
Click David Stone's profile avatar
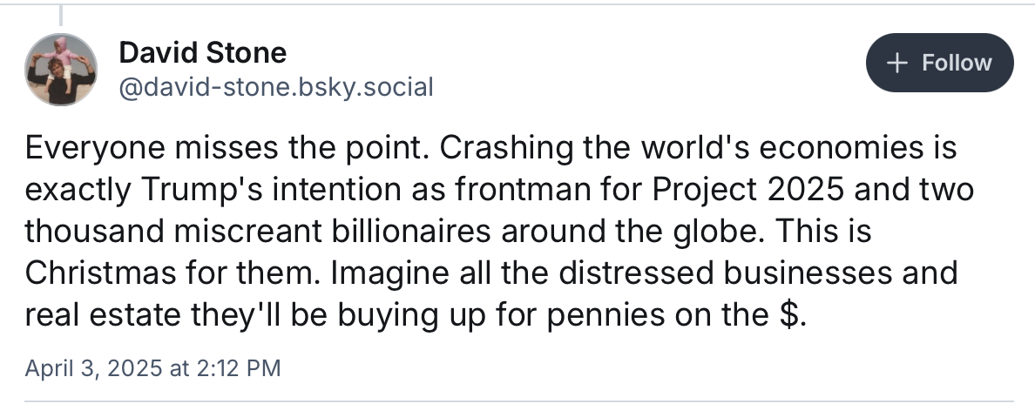[60, 70]
